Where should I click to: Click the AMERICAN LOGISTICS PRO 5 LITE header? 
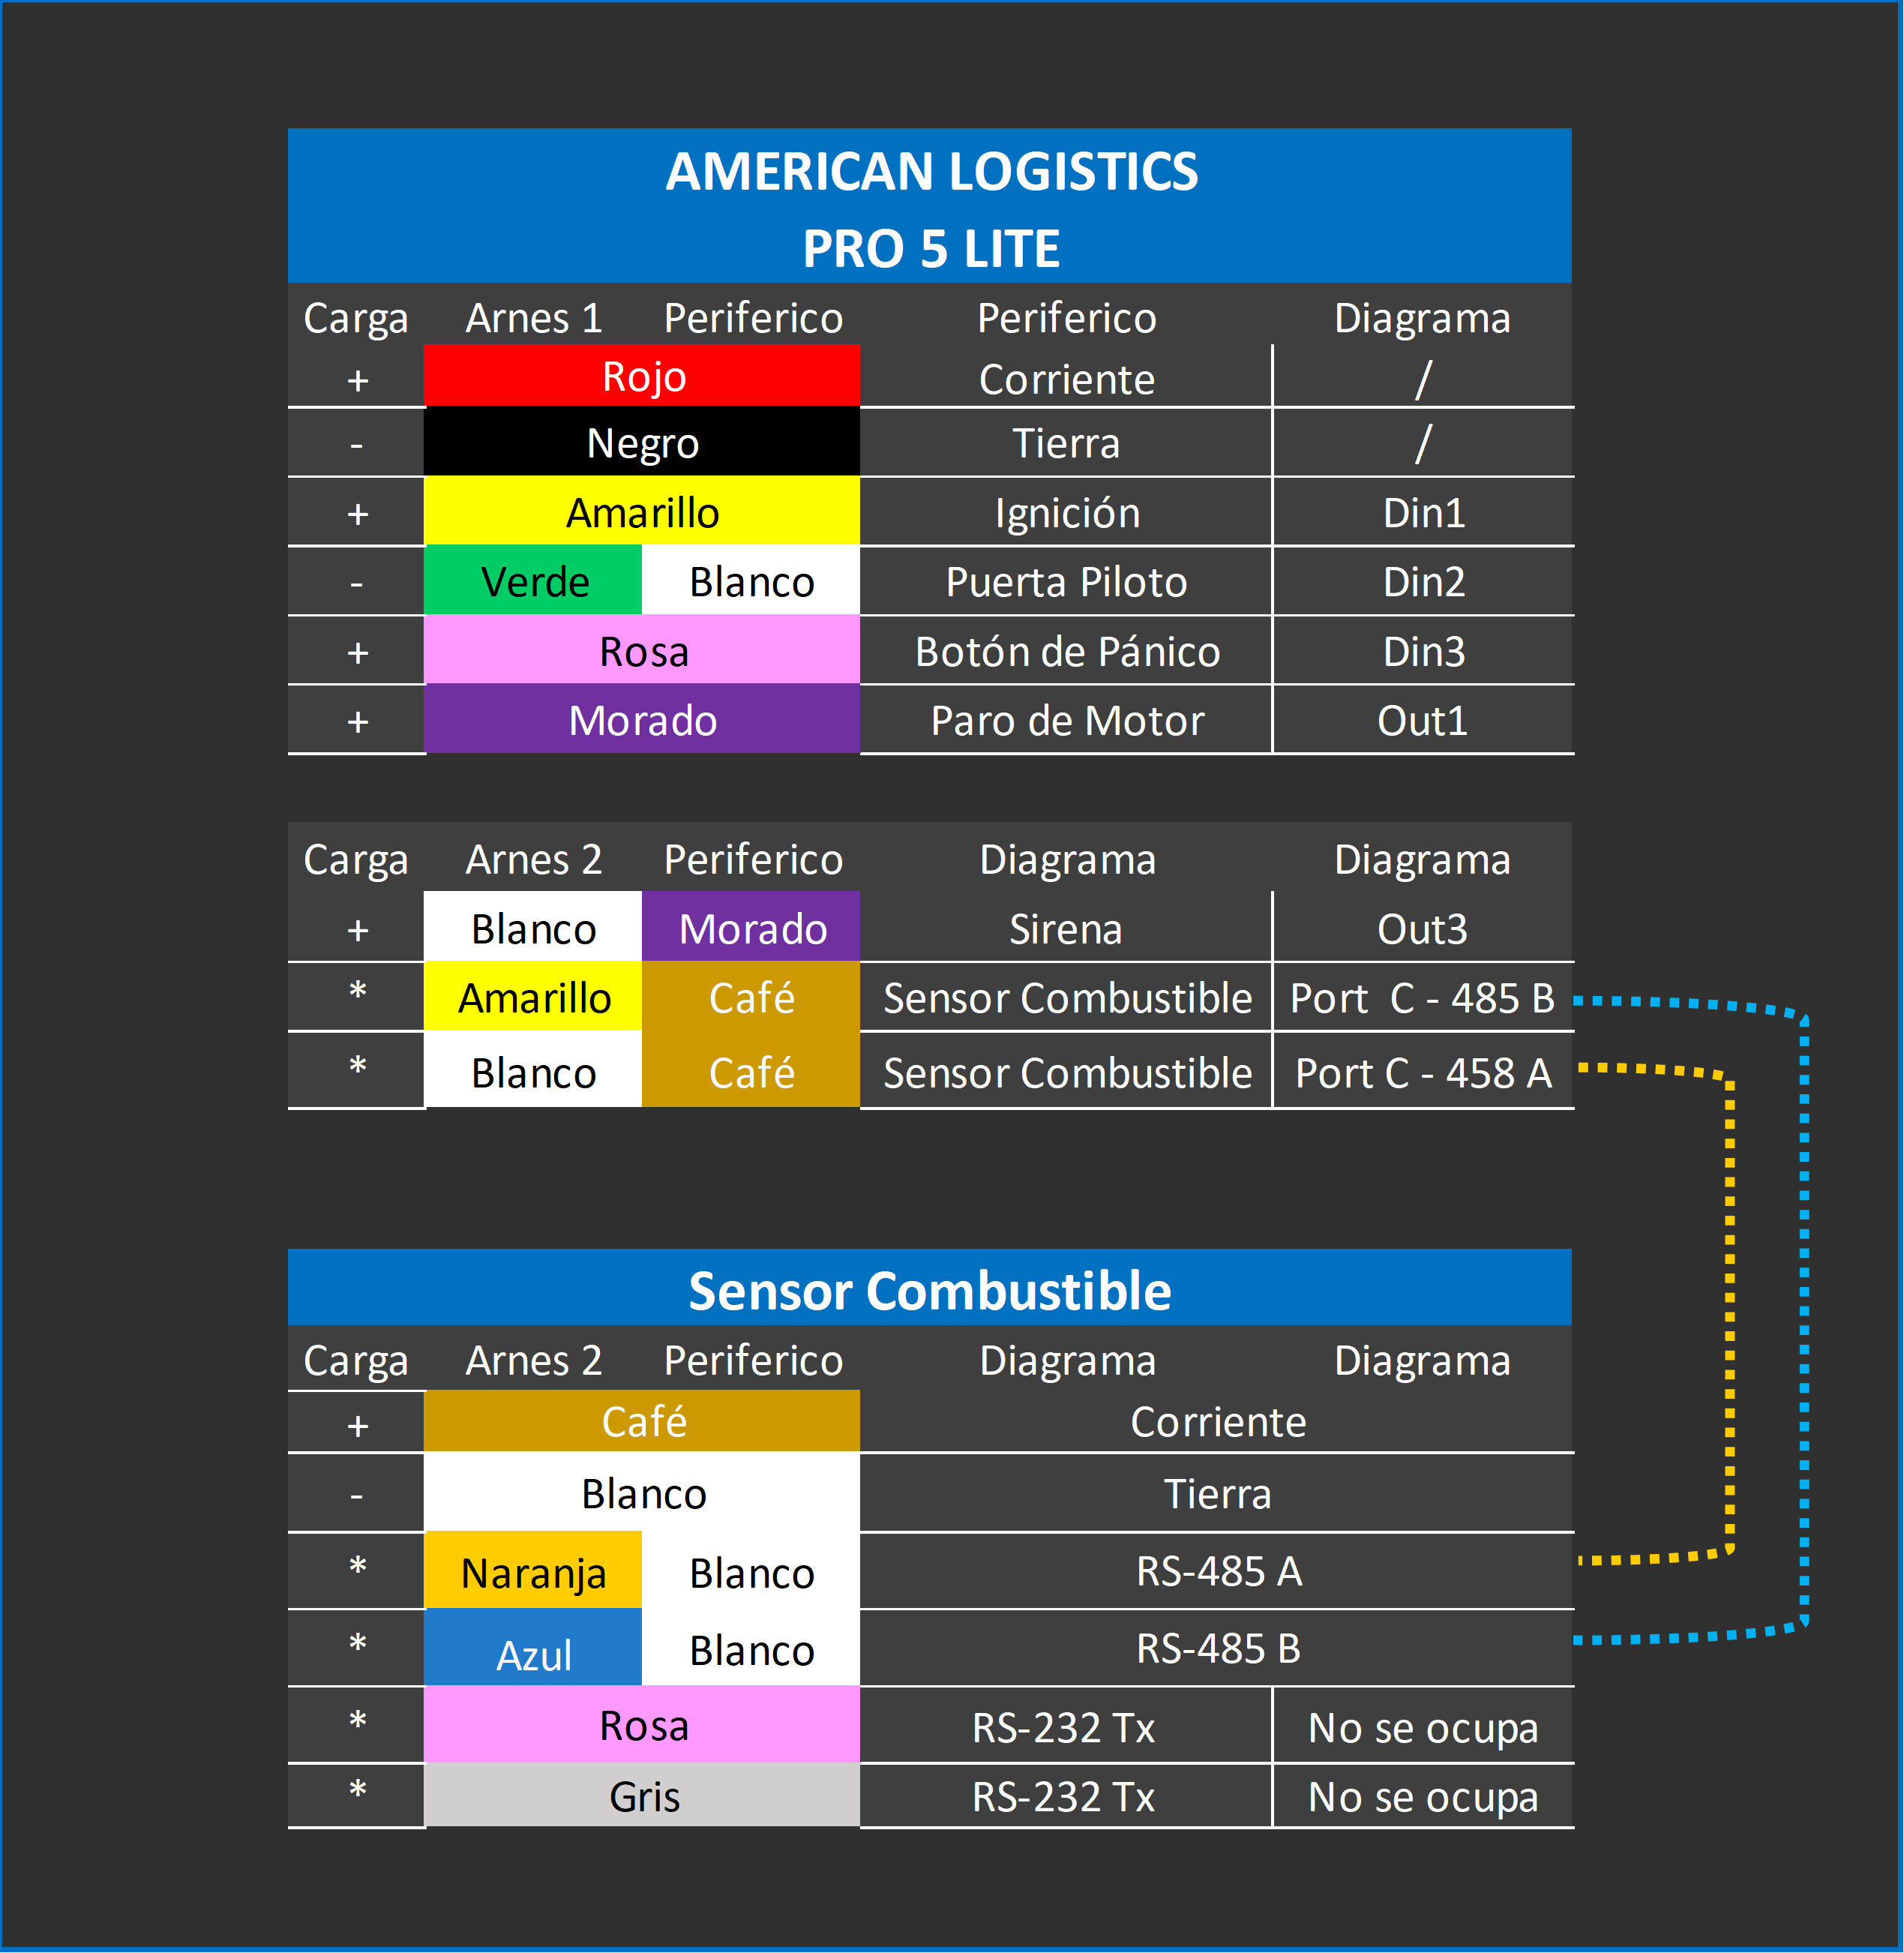(929, 207)
